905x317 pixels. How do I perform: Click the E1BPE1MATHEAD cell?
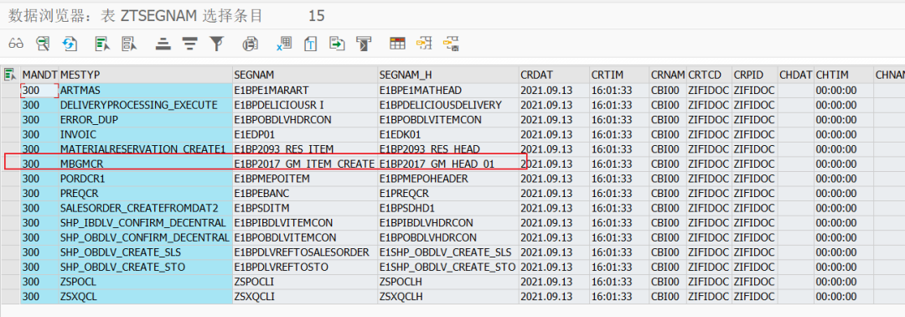coord(447,90)
